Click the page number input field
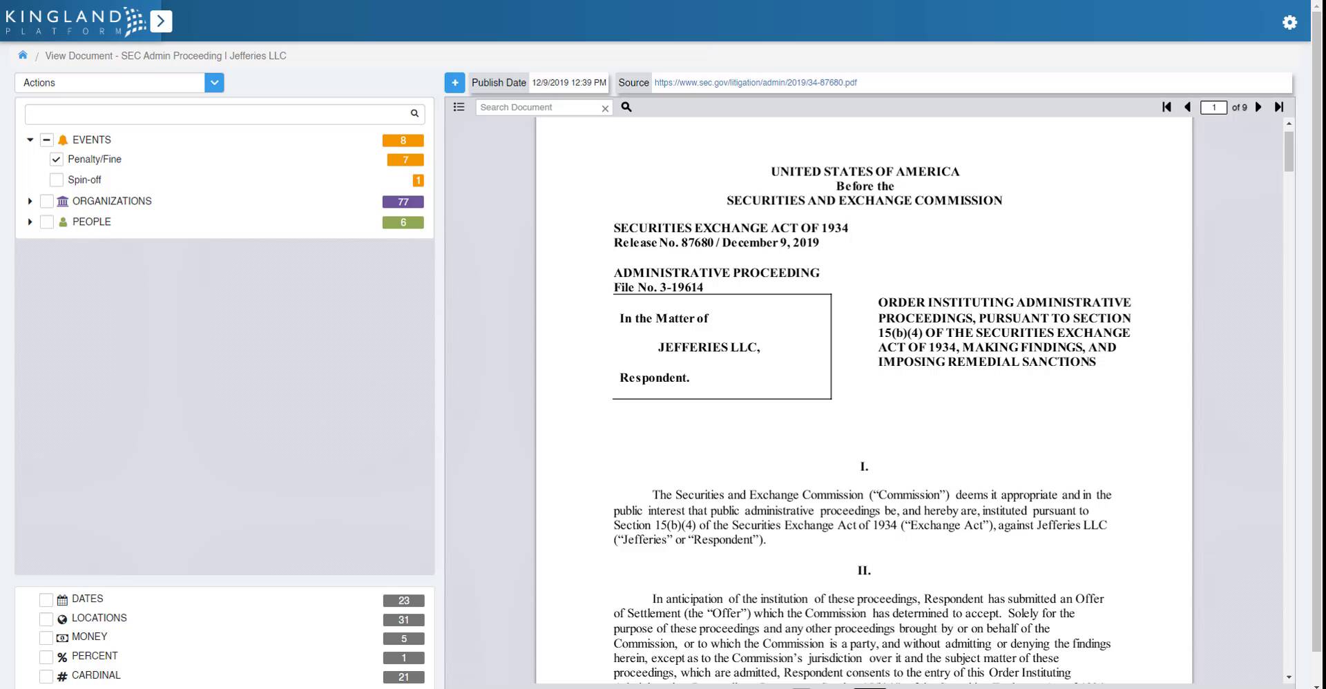Viewport: 1326px width, 689px height. point(1214,107)
